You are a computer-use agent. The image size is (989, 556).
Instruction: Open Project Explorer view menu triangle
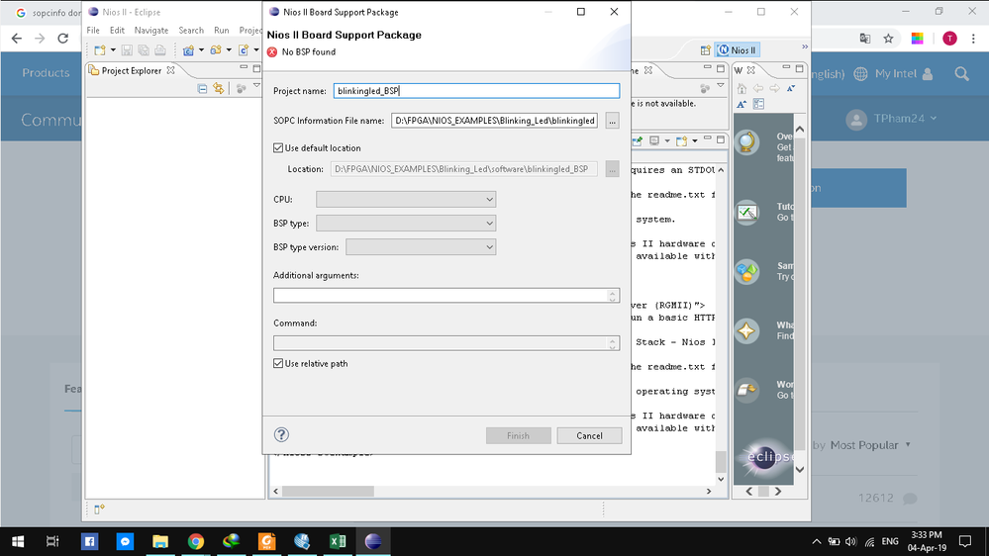(x=256, y=86)
